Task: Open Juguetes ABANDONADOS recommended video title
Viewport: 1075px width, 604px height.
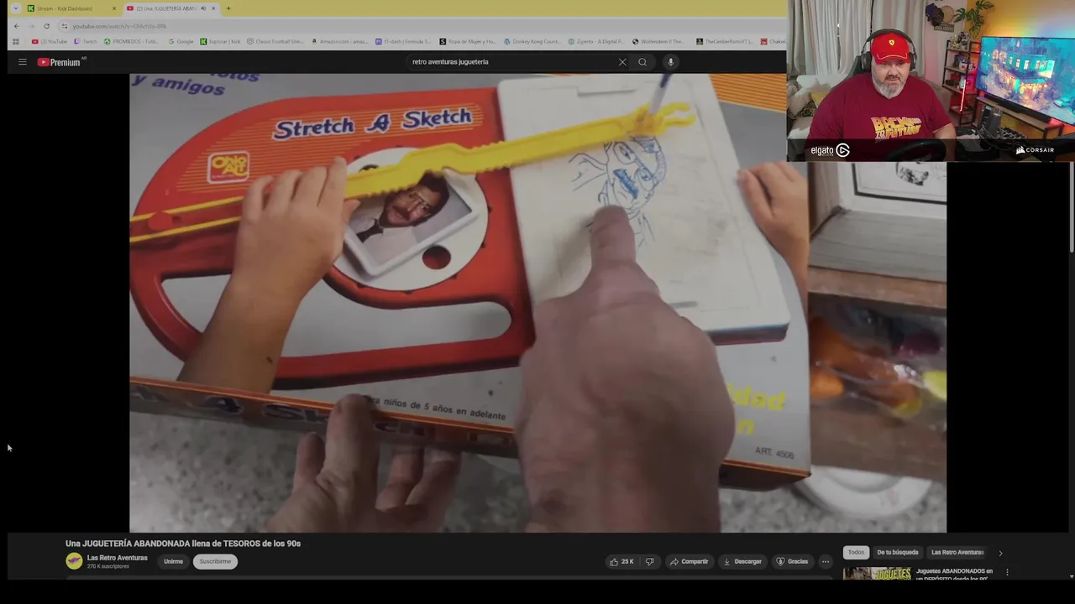Action: click(x=954, y=575)
